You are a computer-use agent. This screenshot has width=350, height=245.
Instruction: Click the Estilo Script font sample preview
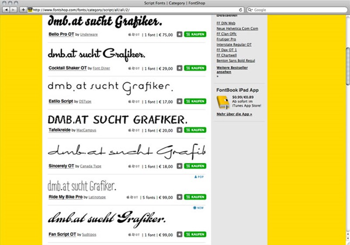[x=111, y=88]
